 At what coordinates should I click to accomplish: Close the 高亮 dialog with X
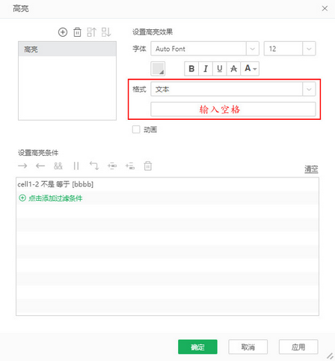(x=325, y=8)
